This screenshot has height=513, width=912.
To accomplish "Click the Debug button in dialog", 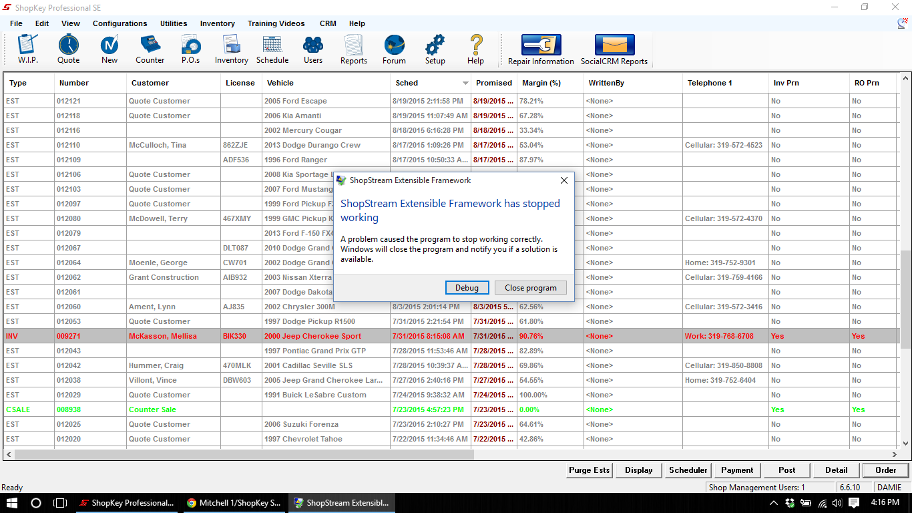I will pos(467,288).
